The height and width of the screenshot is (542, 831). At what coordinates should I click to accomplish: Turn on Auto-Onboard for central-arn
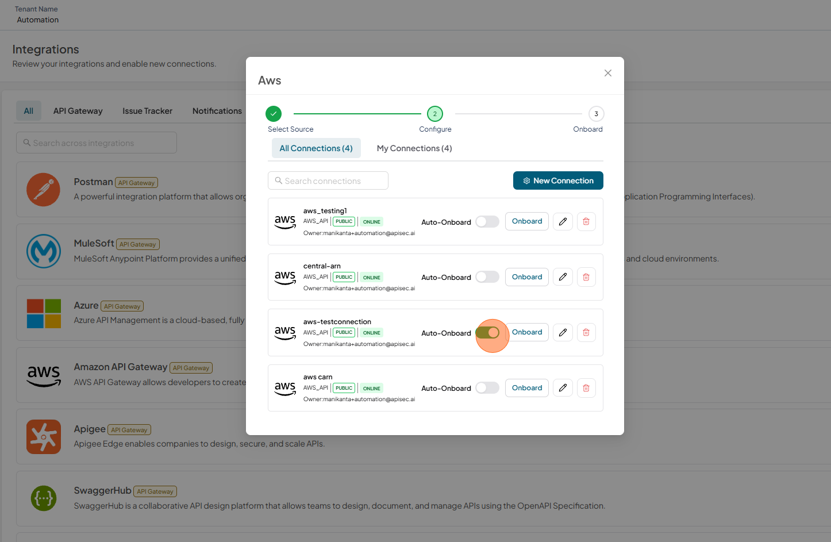pos(487,277)
